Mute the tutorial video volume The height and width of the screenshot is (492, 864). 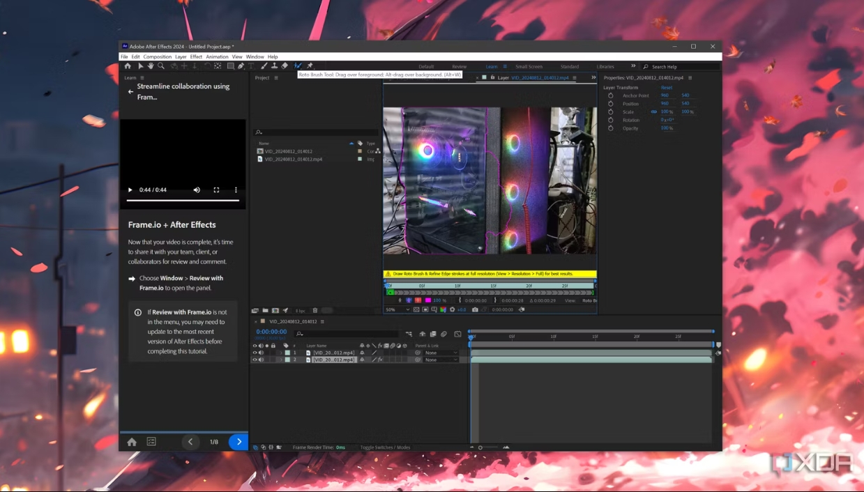point(197,190)
